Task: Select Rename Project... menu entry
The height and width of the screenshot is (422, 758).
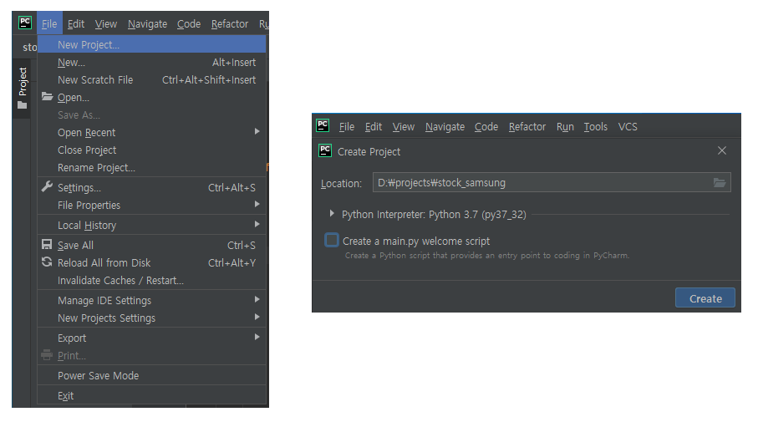Action: pos(151,167)
